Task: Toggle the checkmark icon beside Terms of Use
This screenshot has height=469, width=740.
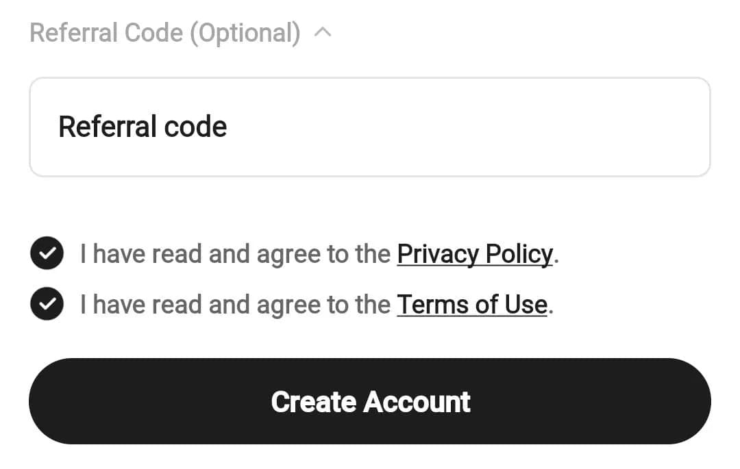Action: [x=47, y=305]
